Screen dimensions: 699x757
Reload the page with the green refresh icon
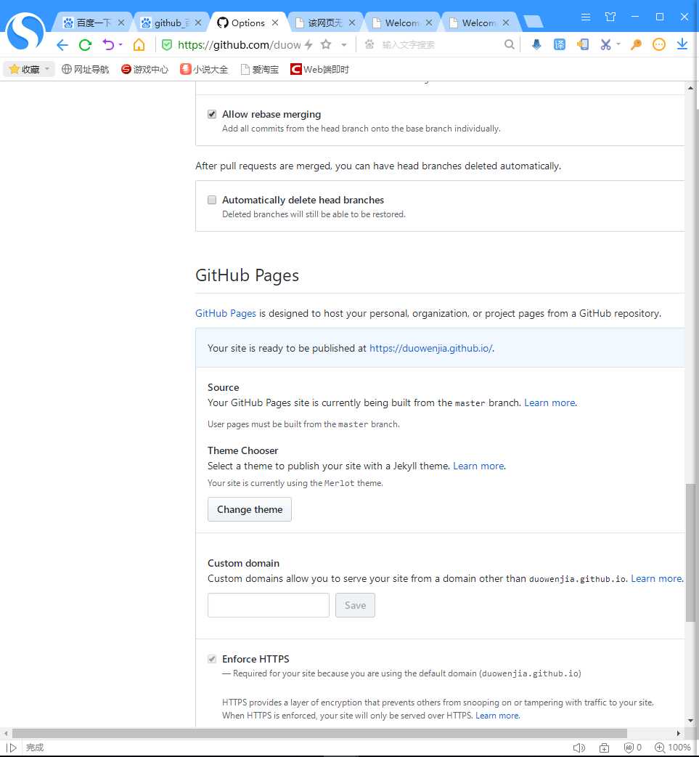point(86,45)
